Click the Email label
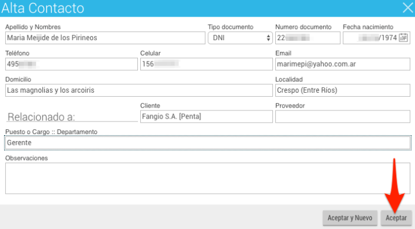415x229 pixels. point(283,53)
